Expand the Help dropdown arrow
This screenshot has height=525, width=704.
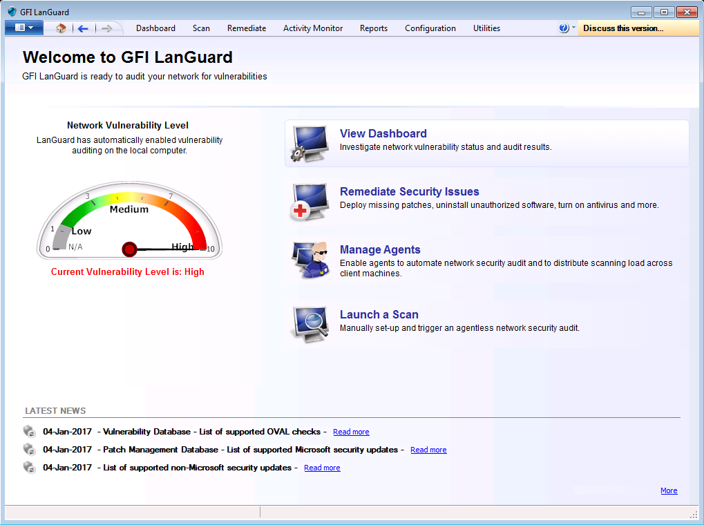[573, 28]
